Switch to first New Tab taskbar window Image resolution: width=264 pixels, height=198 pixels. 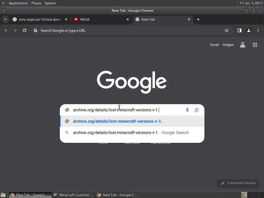tap(30, 195)
